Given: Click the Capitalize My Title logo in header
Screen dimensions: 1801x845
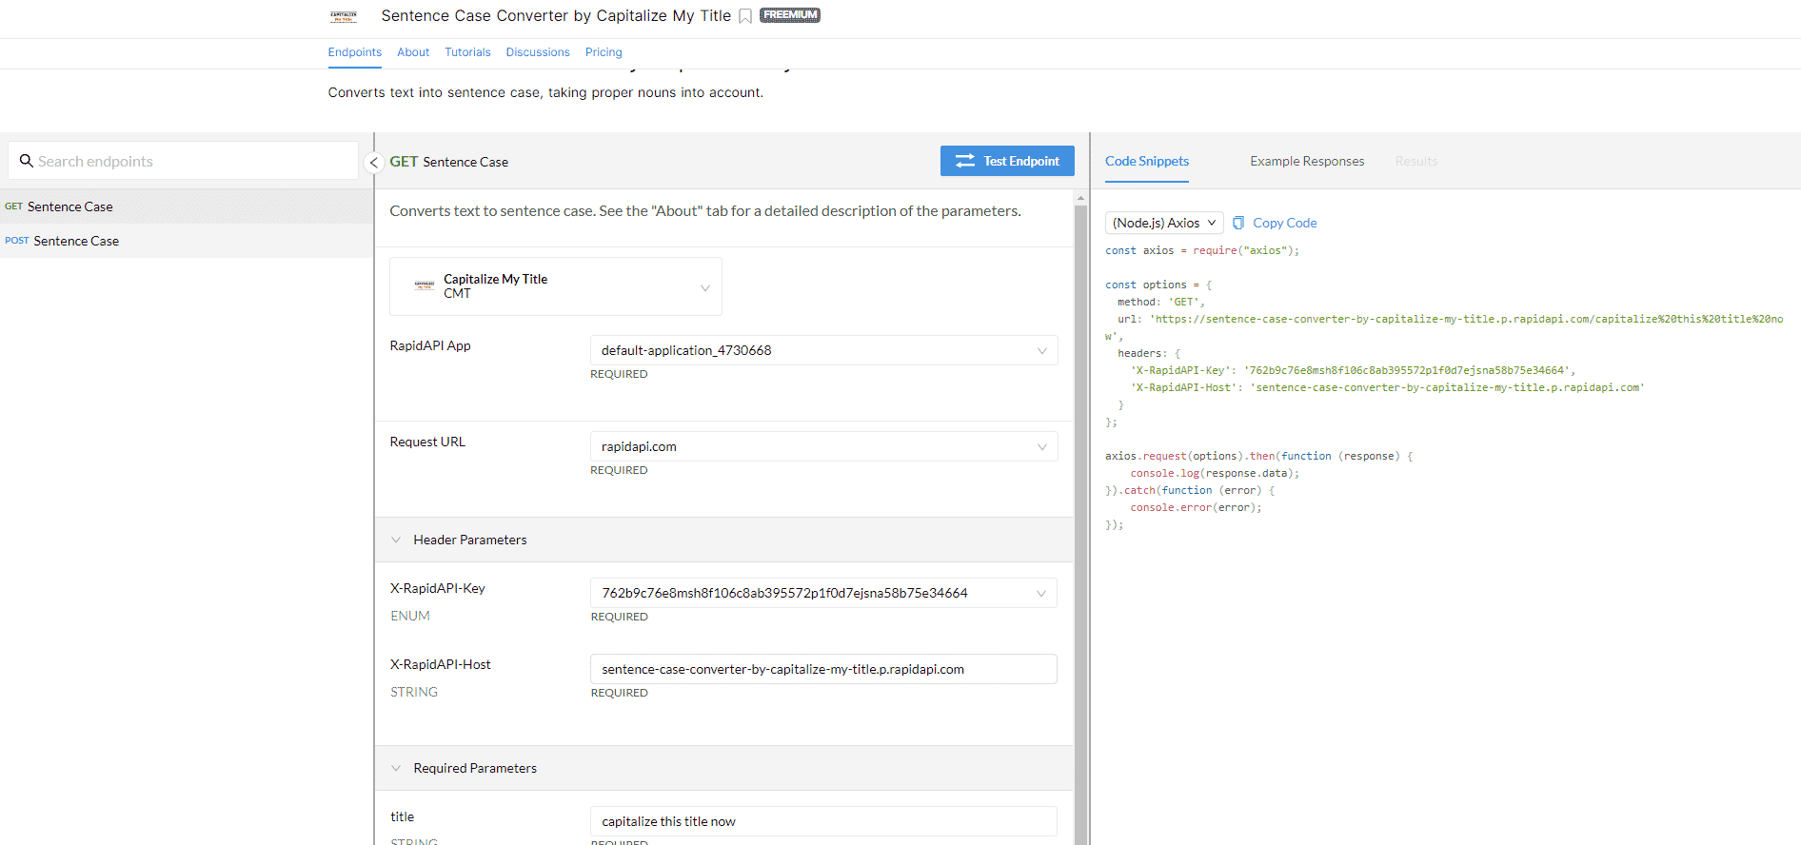Looking at the screenshot, I should [344, 16].
